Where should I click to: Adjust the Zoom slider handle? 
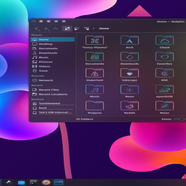click(x=181, y=119)
